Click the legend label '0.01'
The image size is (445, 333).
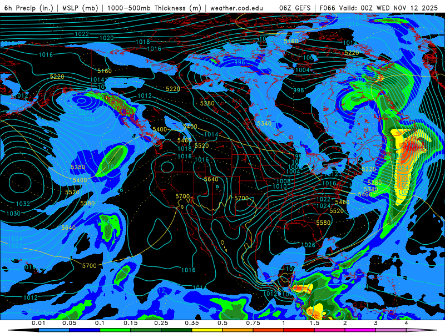(x=38, y=323)
